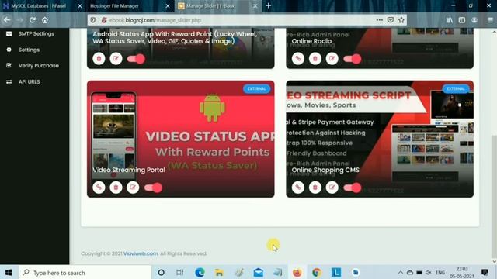
Task: Edit the Android Status App slide
Action: click(116, 59)
